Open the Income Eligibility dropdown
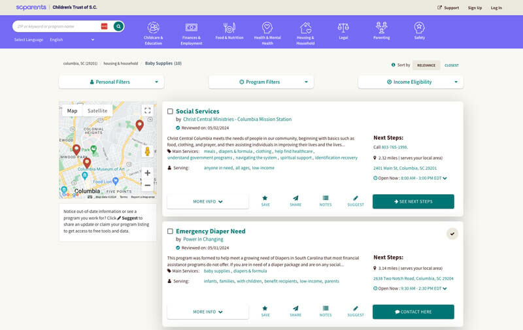Image resolution: width=523 pixels, height=330 pixels. (411, 82)
